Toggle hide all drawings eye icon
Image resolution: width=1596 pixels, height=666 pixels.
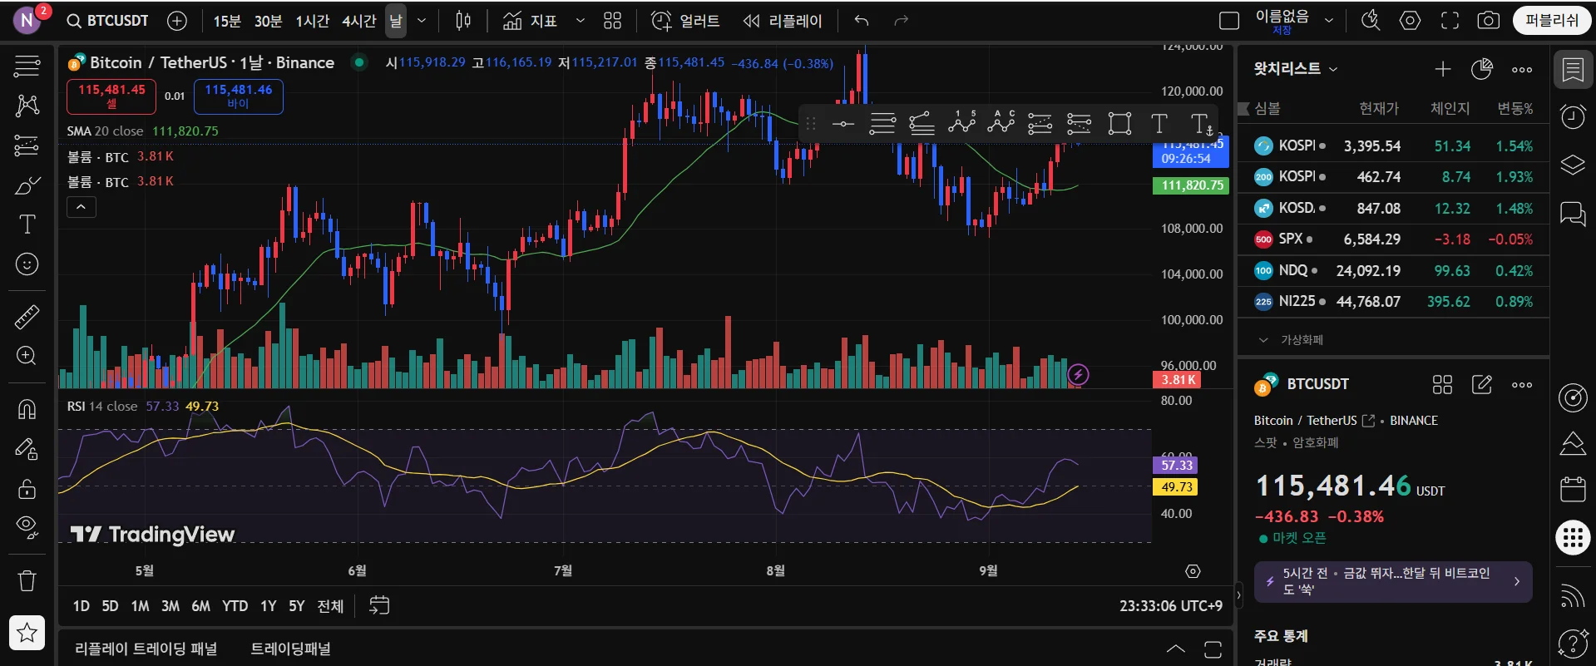27,527
